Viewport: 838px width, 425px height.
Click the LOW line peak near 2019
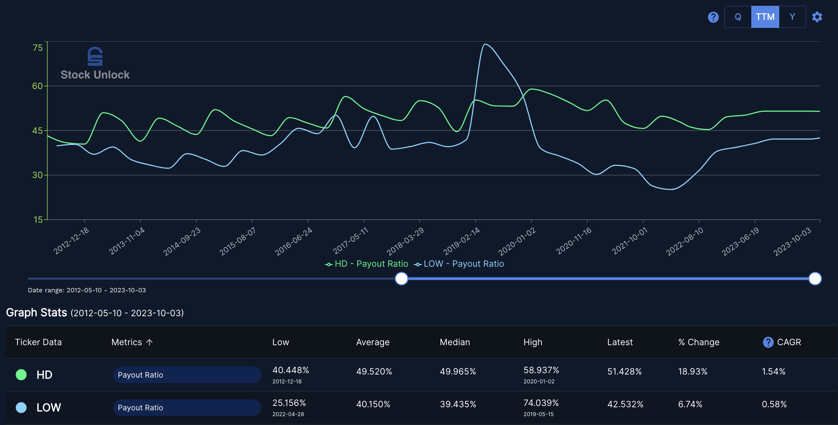point(485,44)
